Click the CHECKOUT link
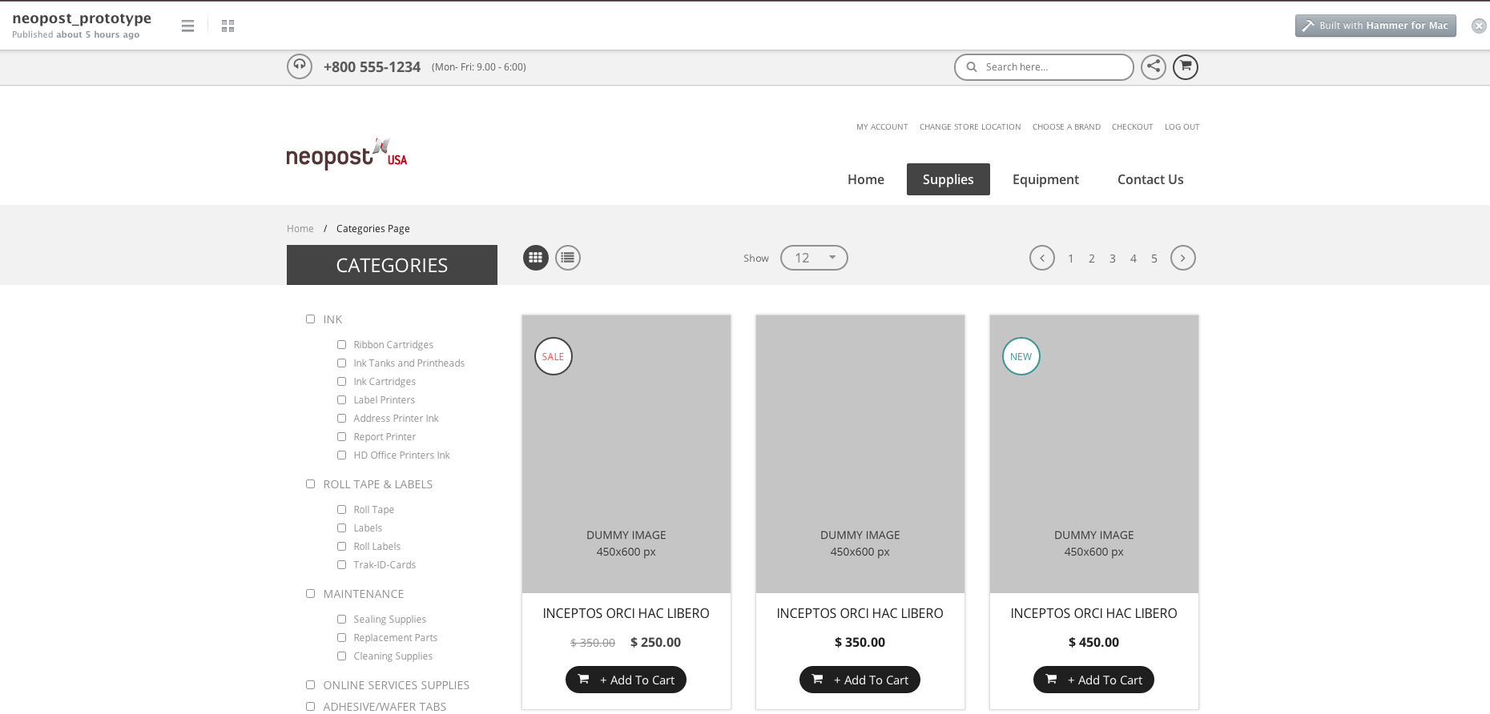This screenshot has width=1490, height=714. pos(1132,126)
